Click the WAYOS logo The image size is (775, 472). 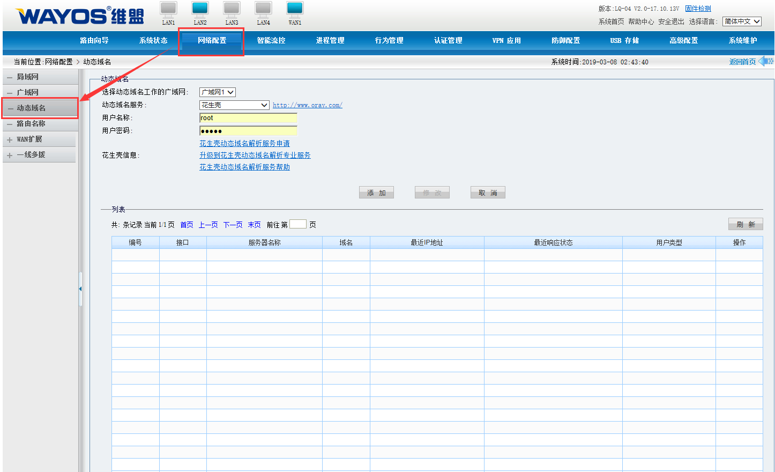pos(80,16)
